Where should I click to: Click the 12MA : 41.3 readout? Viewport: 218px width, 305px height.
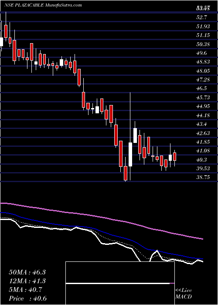click(27, 281)
